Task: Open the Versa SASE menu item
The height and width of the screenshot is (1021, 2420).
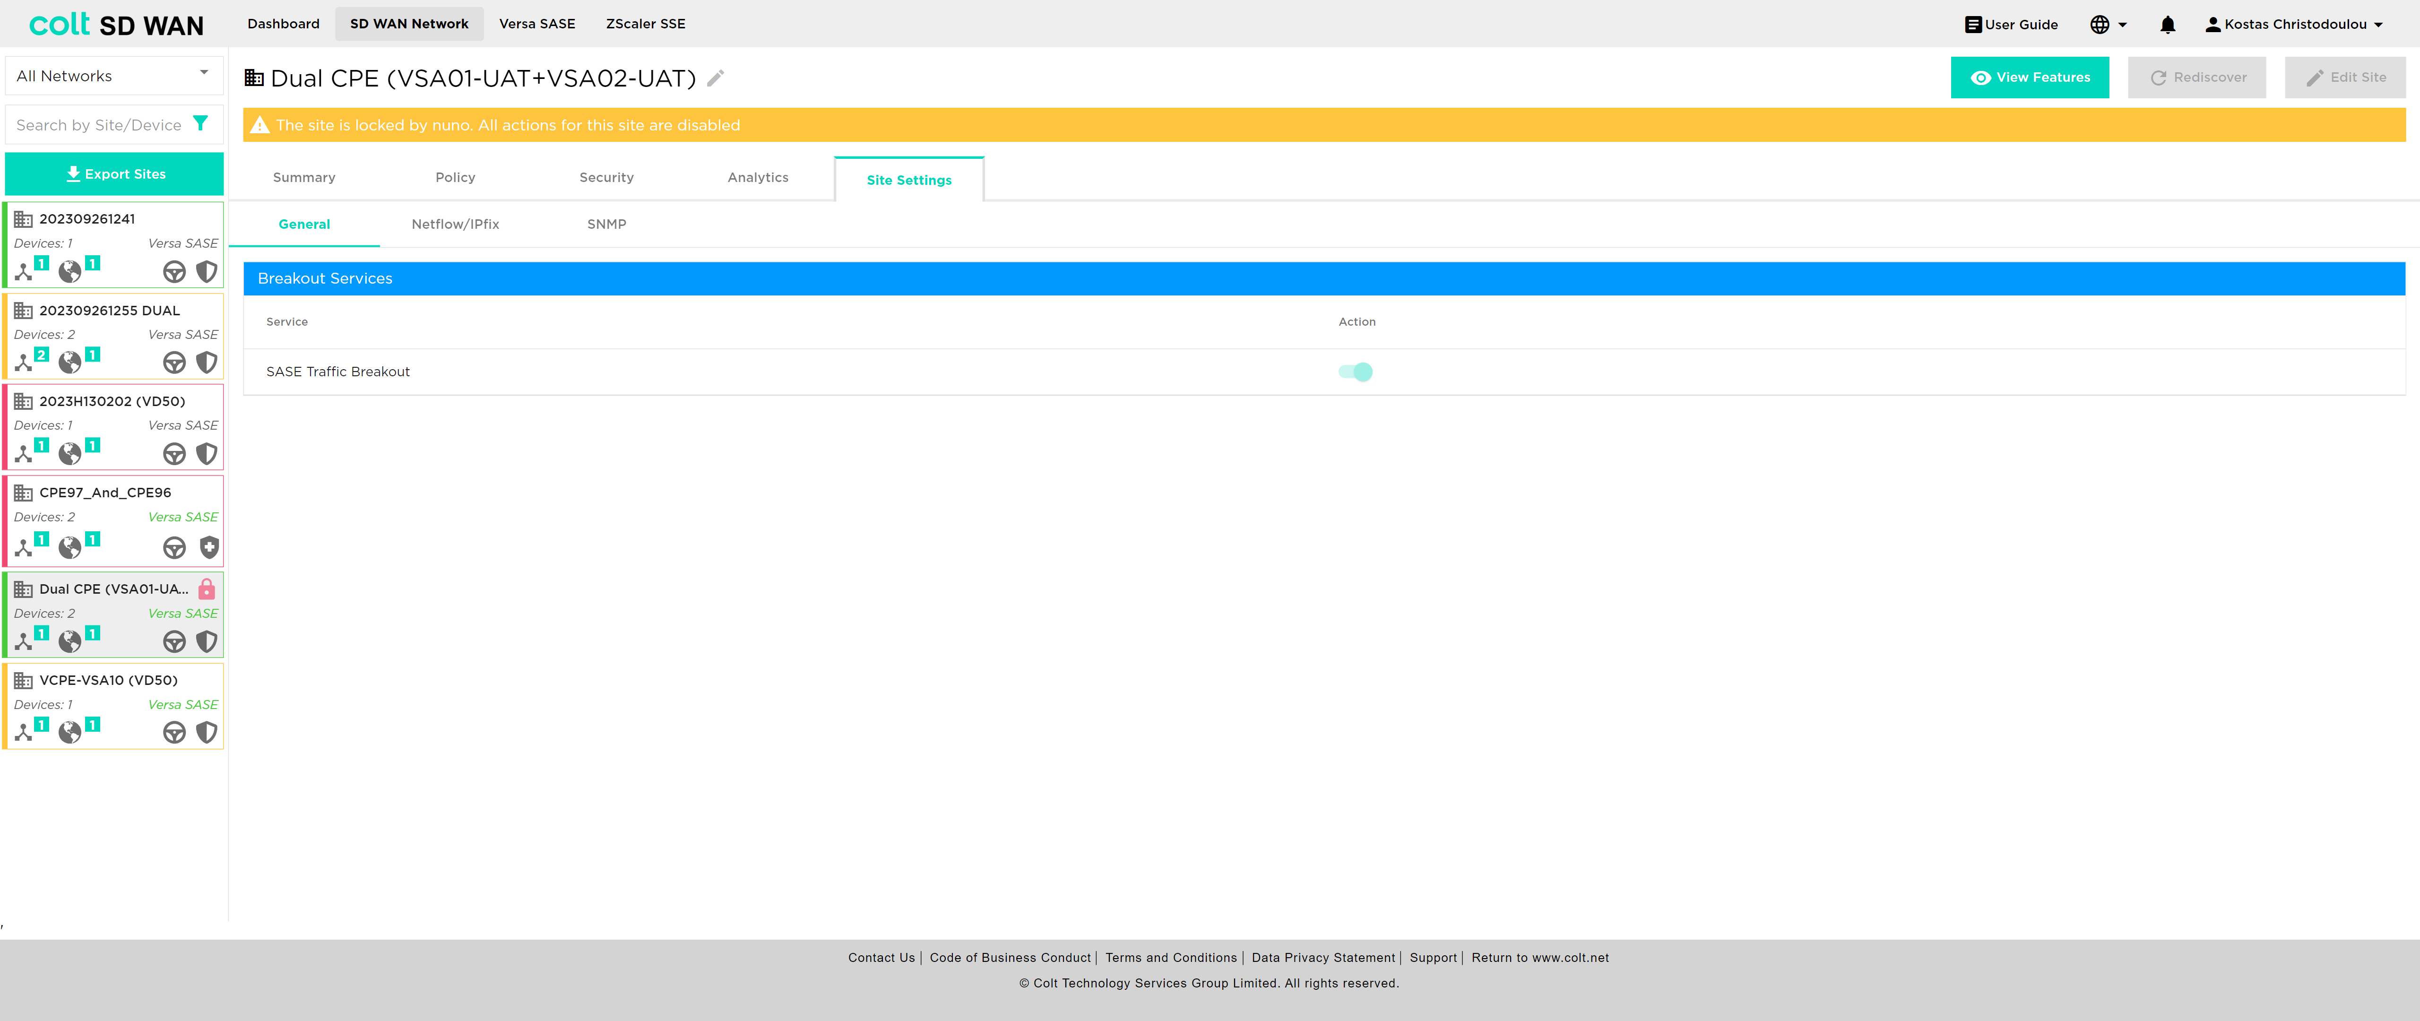Action: (537, 24)
